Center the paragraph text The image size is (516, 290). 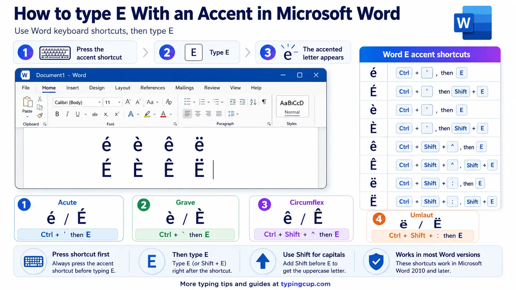(x=198, y=114)
